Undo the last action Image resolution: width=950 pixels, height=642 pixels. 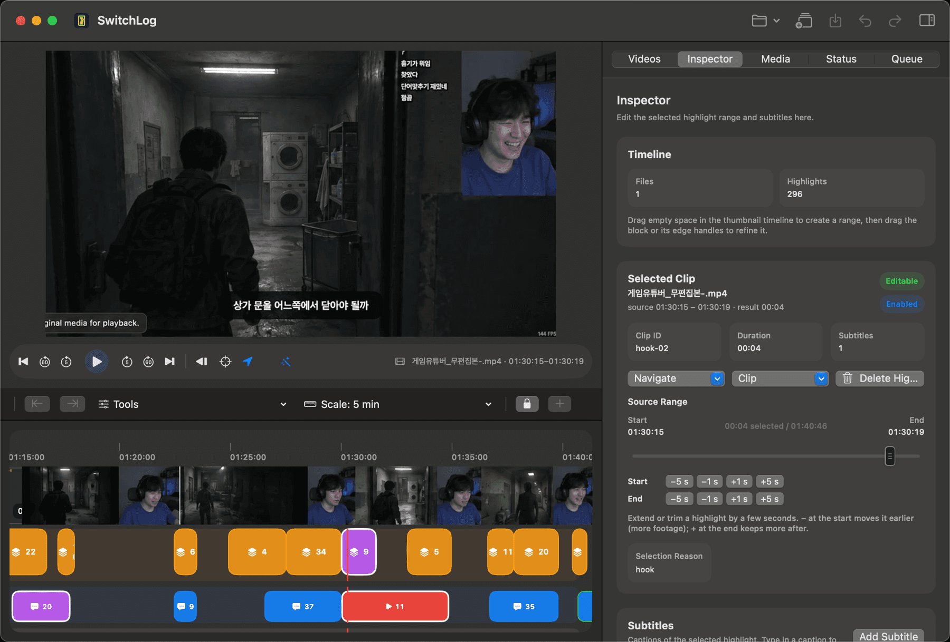[865, 21]
